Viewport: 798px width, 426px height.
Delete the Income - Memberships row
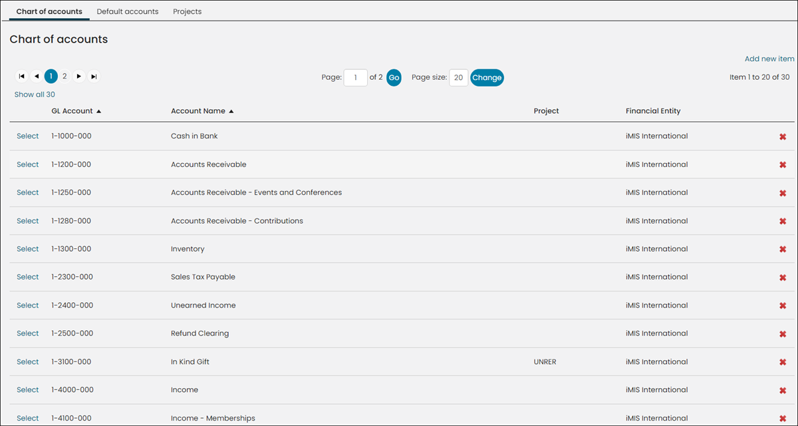tap(783, 419)
